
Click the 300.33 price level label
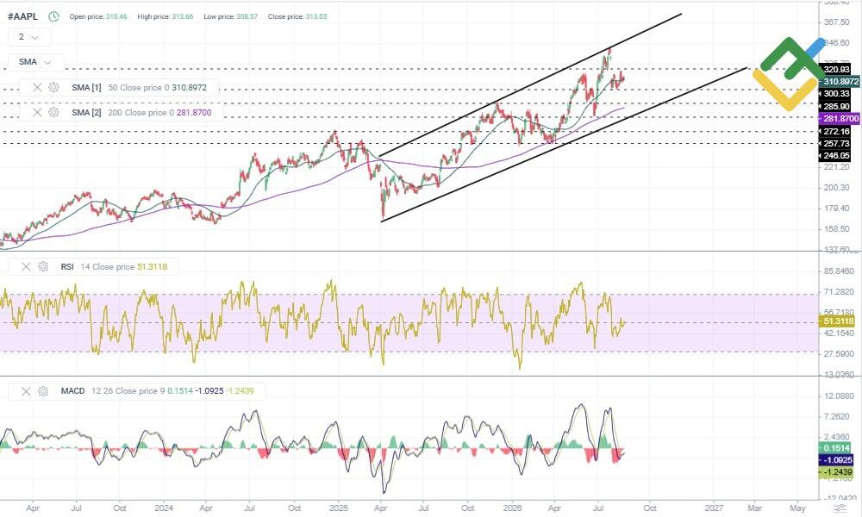[836, 93]
